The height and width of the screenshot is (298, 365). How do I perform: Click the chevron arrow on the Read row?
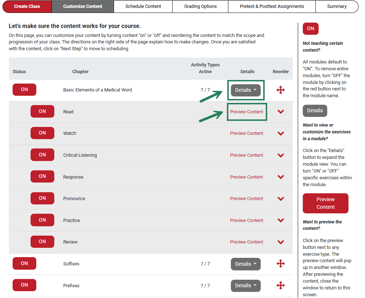(x=280, y=112)
